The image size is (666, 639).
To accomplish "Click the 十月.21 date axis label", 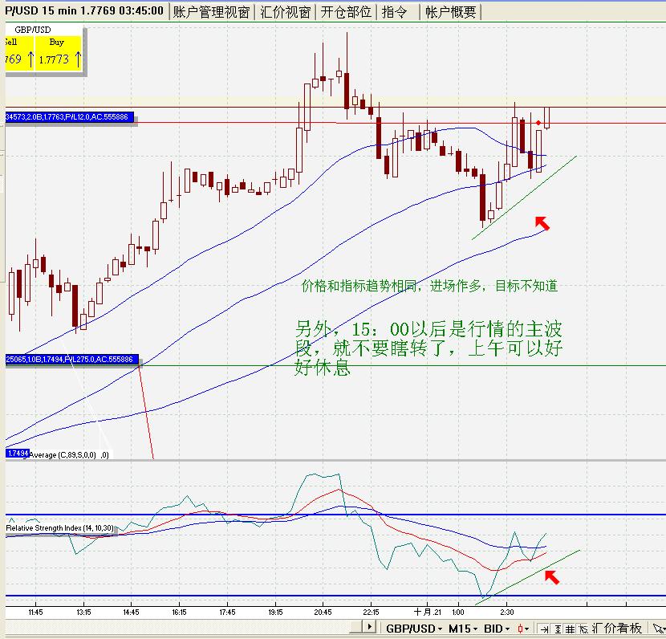I will [428, 613].
